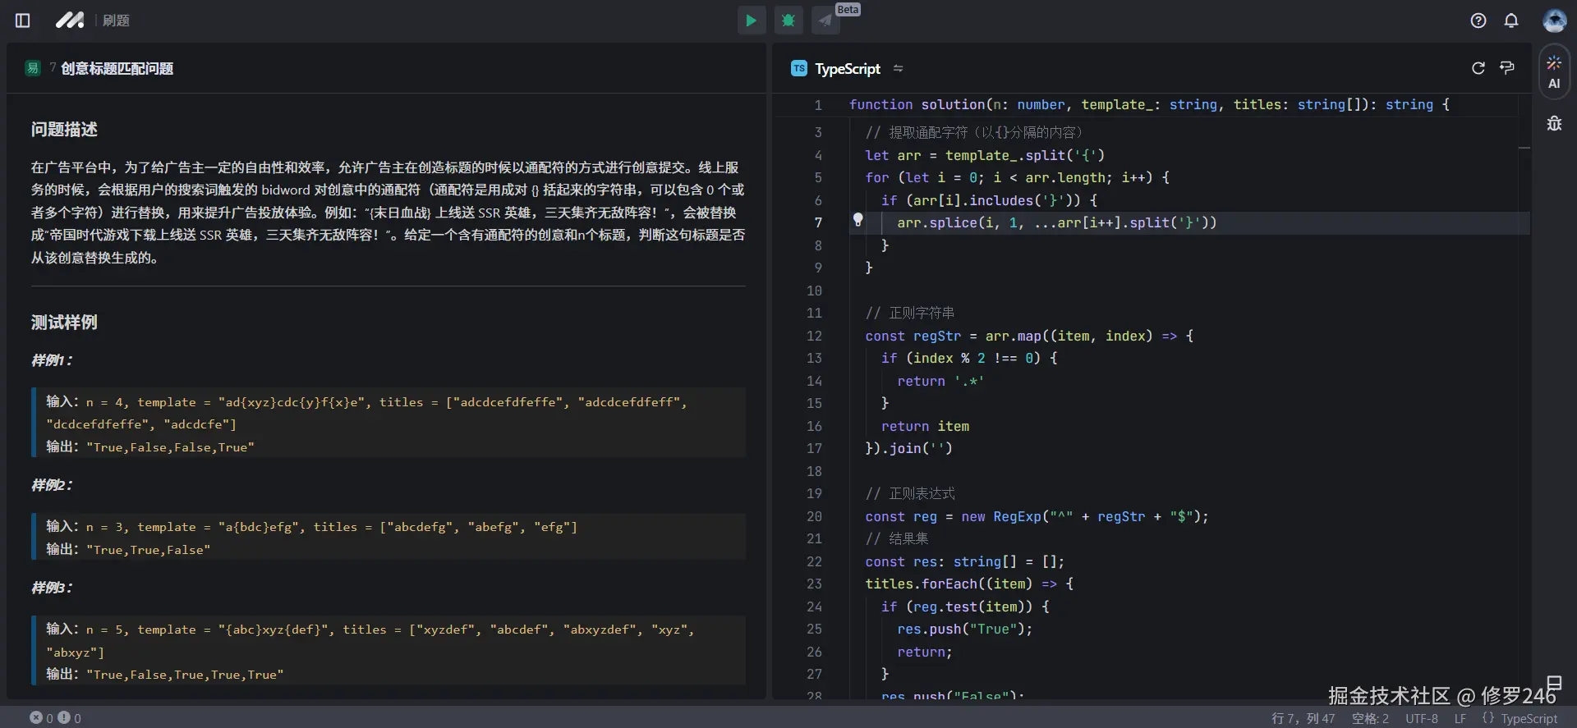Image resolution: width=1577 pixels, height=728 pixels.
Task: Open the bug panel in the right sidebar
Action: pos(1554,124)
